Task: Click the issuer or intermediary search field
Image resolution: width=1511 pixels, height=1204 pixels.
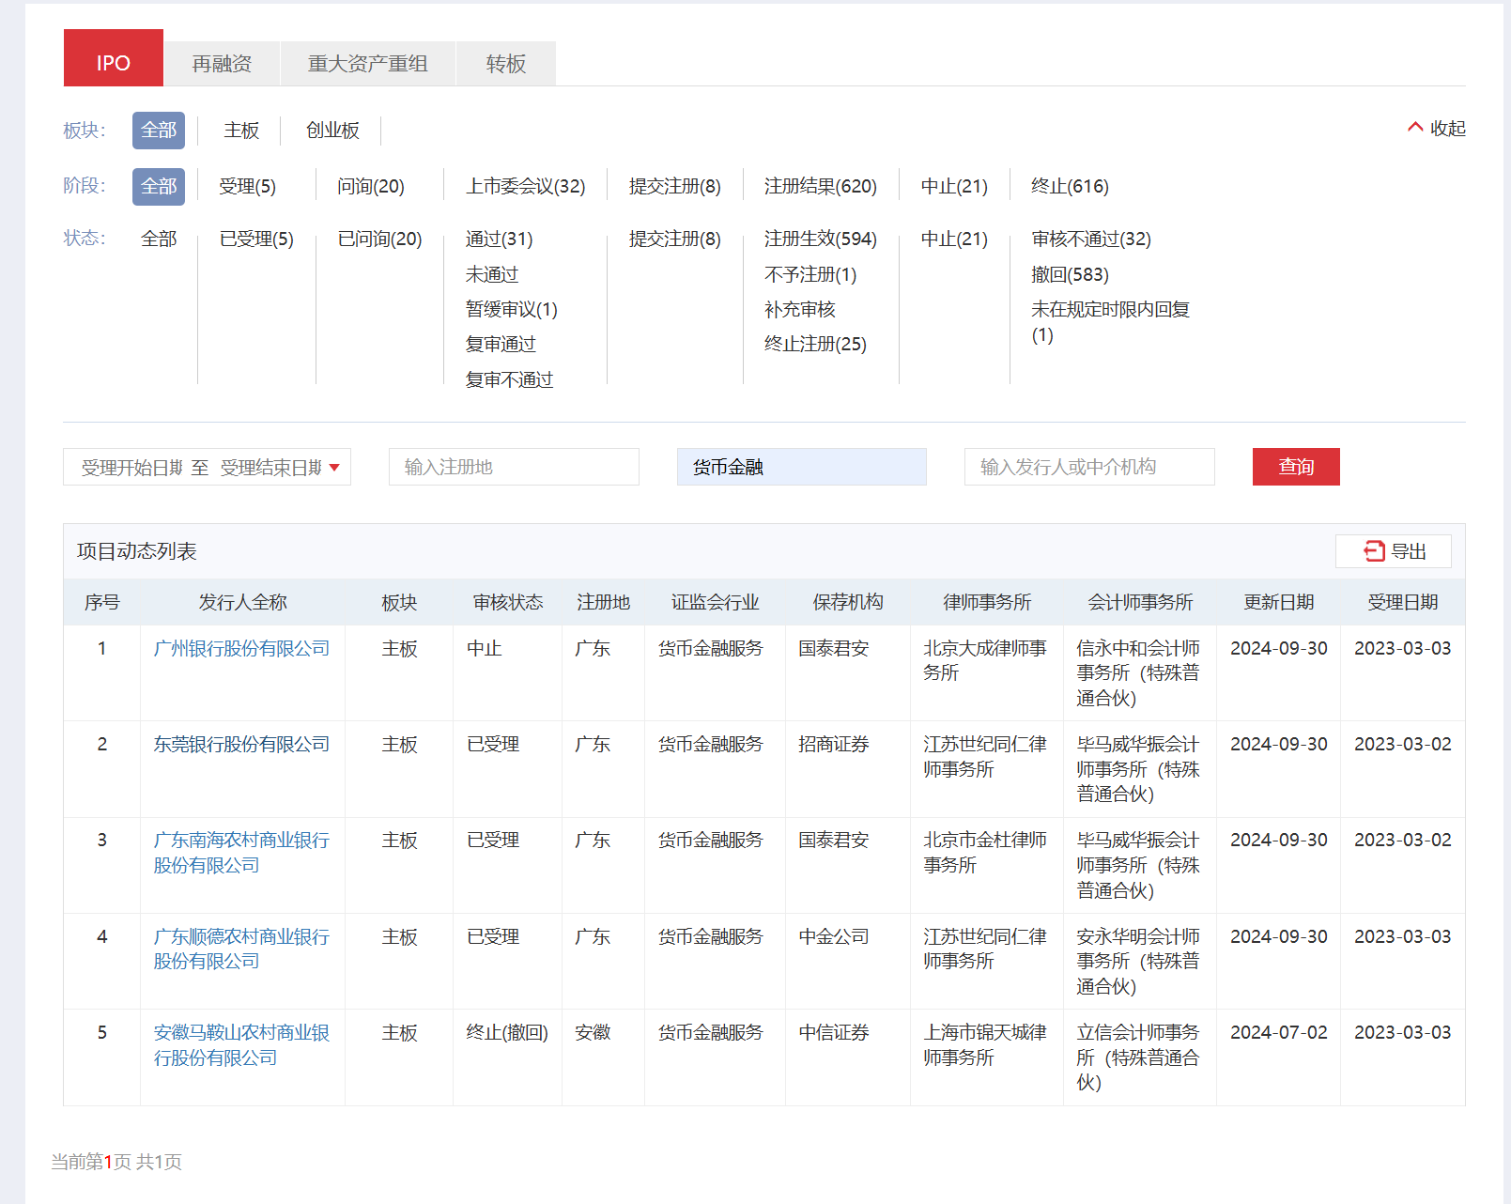Action: pyautogui.click(x=1088, y=468)
